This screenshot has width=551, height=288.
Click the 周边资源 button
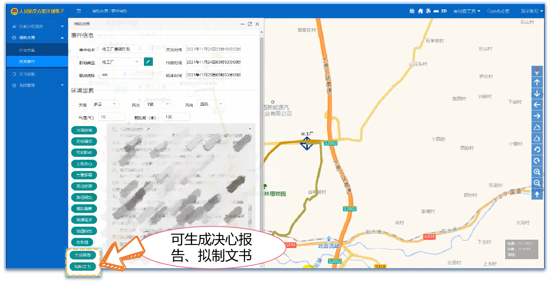(84, 186)
